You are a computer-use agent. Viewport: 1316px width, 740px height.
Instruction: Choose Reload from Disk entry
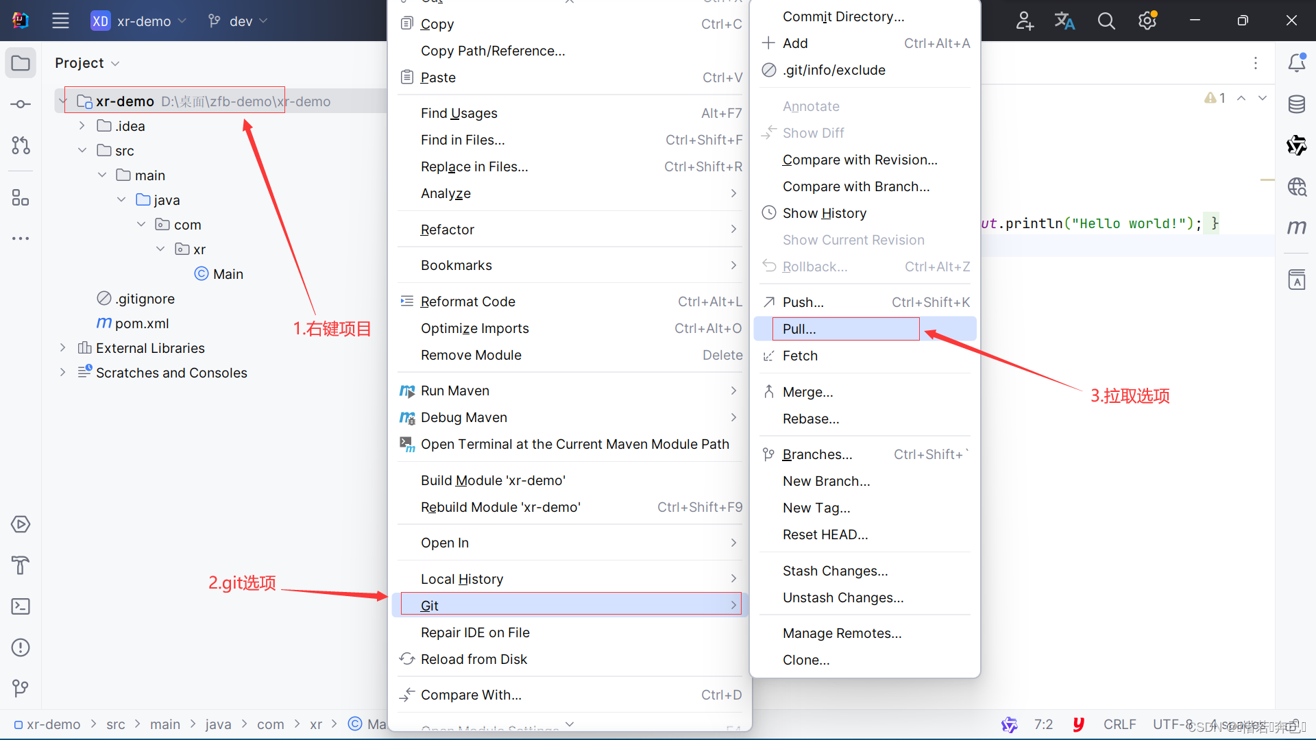click(x=570, y=659)
